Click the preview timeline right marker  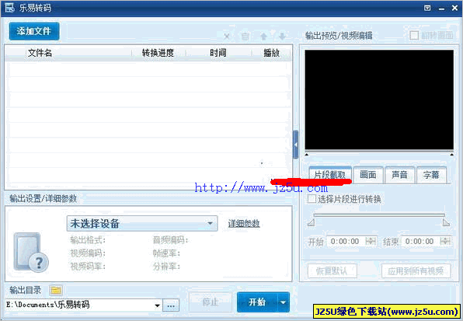(x=452, y=154)
